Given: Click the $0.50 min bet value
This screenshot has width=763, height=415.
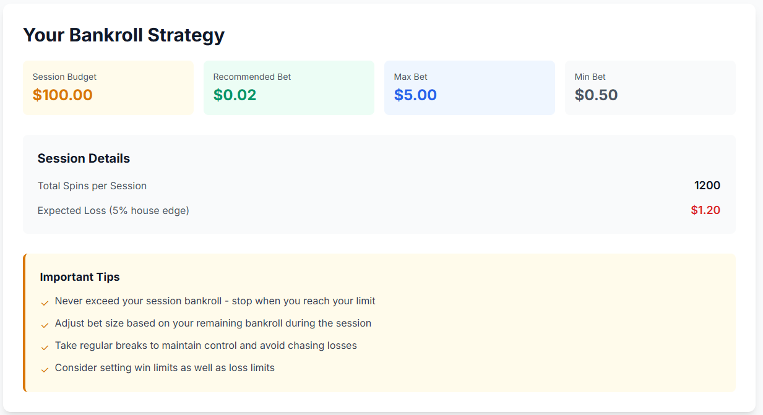Looking at the screenshot, I should tap(596, 95).
